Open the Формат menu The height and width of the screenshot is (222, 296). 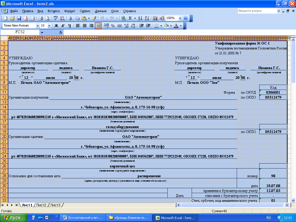tap(70, 11)
